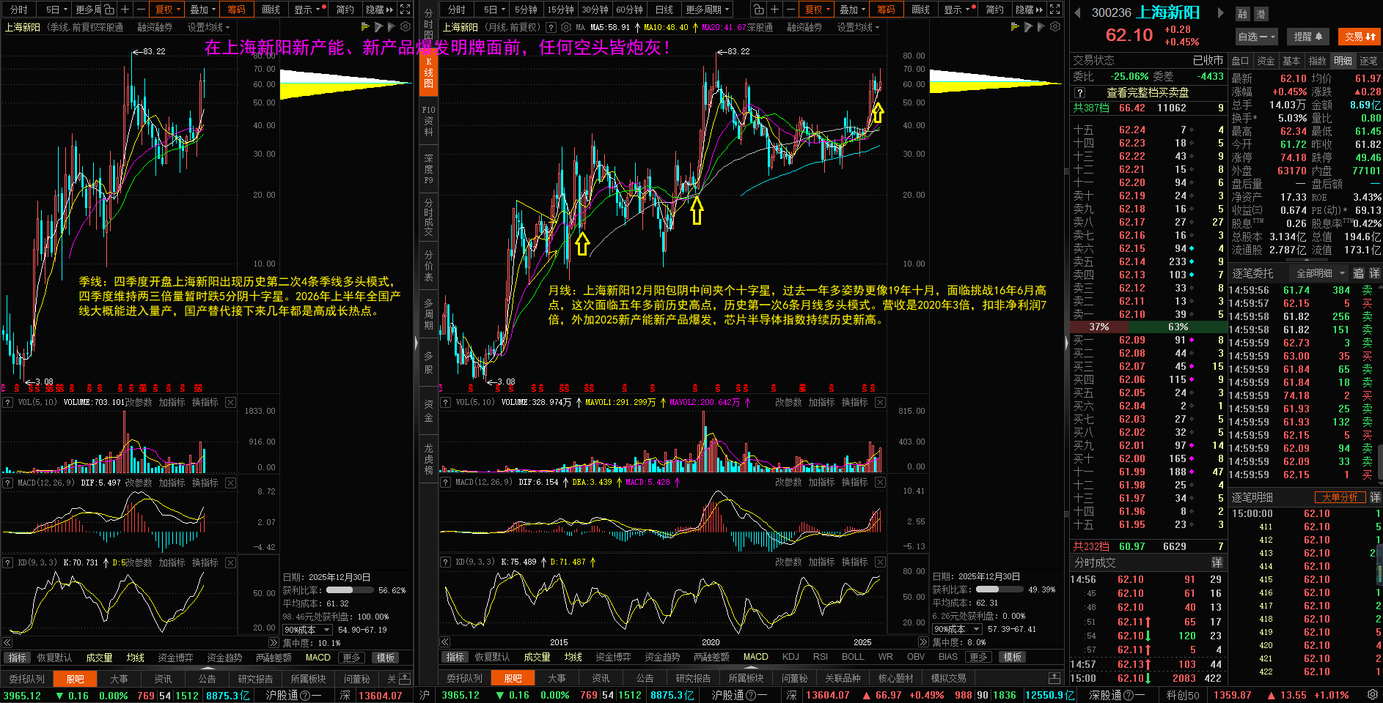
Task: Open list icon above left chart
Action: pyautogui.click(x=364, y=26)
